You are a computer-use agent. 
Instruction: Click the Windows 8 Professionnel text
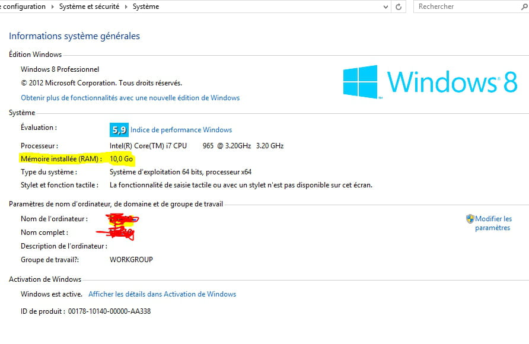(x=60, y=69)
